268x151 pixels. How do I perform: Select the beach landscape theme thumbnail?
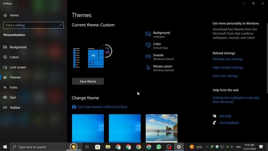(162, 128)
